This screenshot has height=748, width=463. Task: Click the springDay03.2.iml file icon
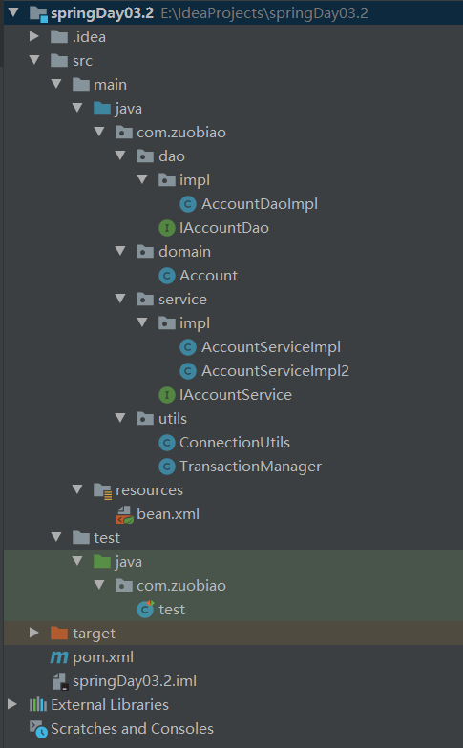[59, 681]
